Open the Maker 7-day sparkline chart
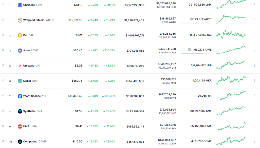This screenshot has height=148, width=260. (231, 80)
